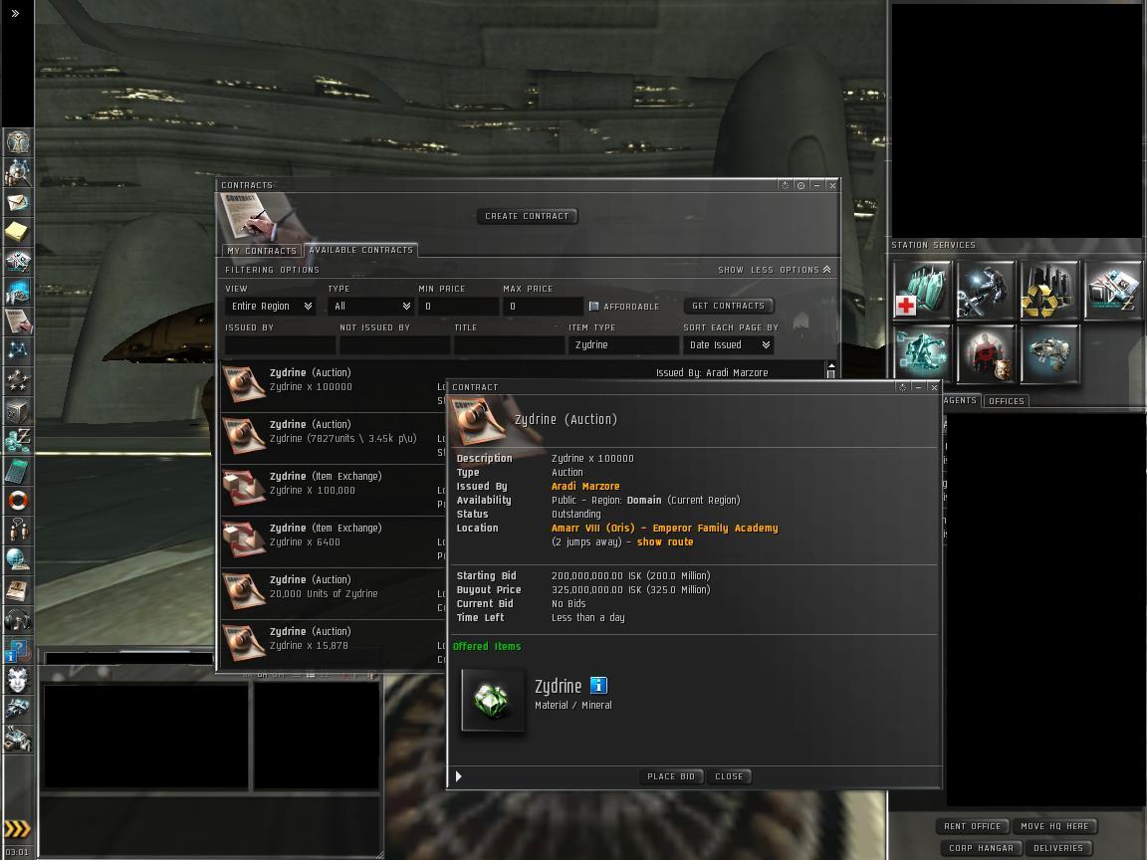Open Bounty Office station service
The image size is (1147, 860).
(986, 354)
